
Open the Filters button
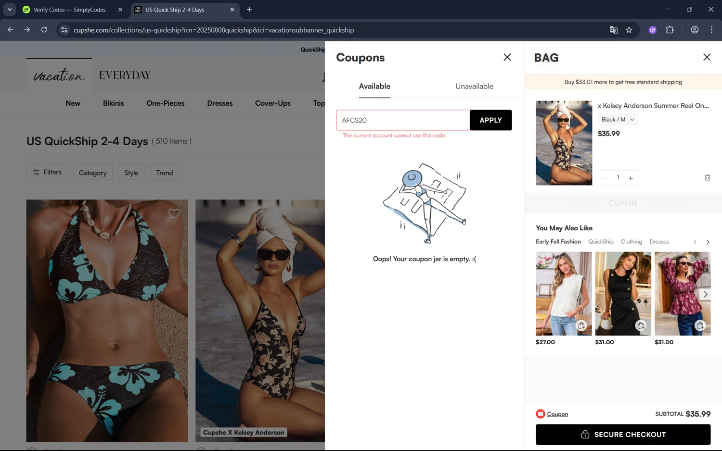[x=47, y=172]
